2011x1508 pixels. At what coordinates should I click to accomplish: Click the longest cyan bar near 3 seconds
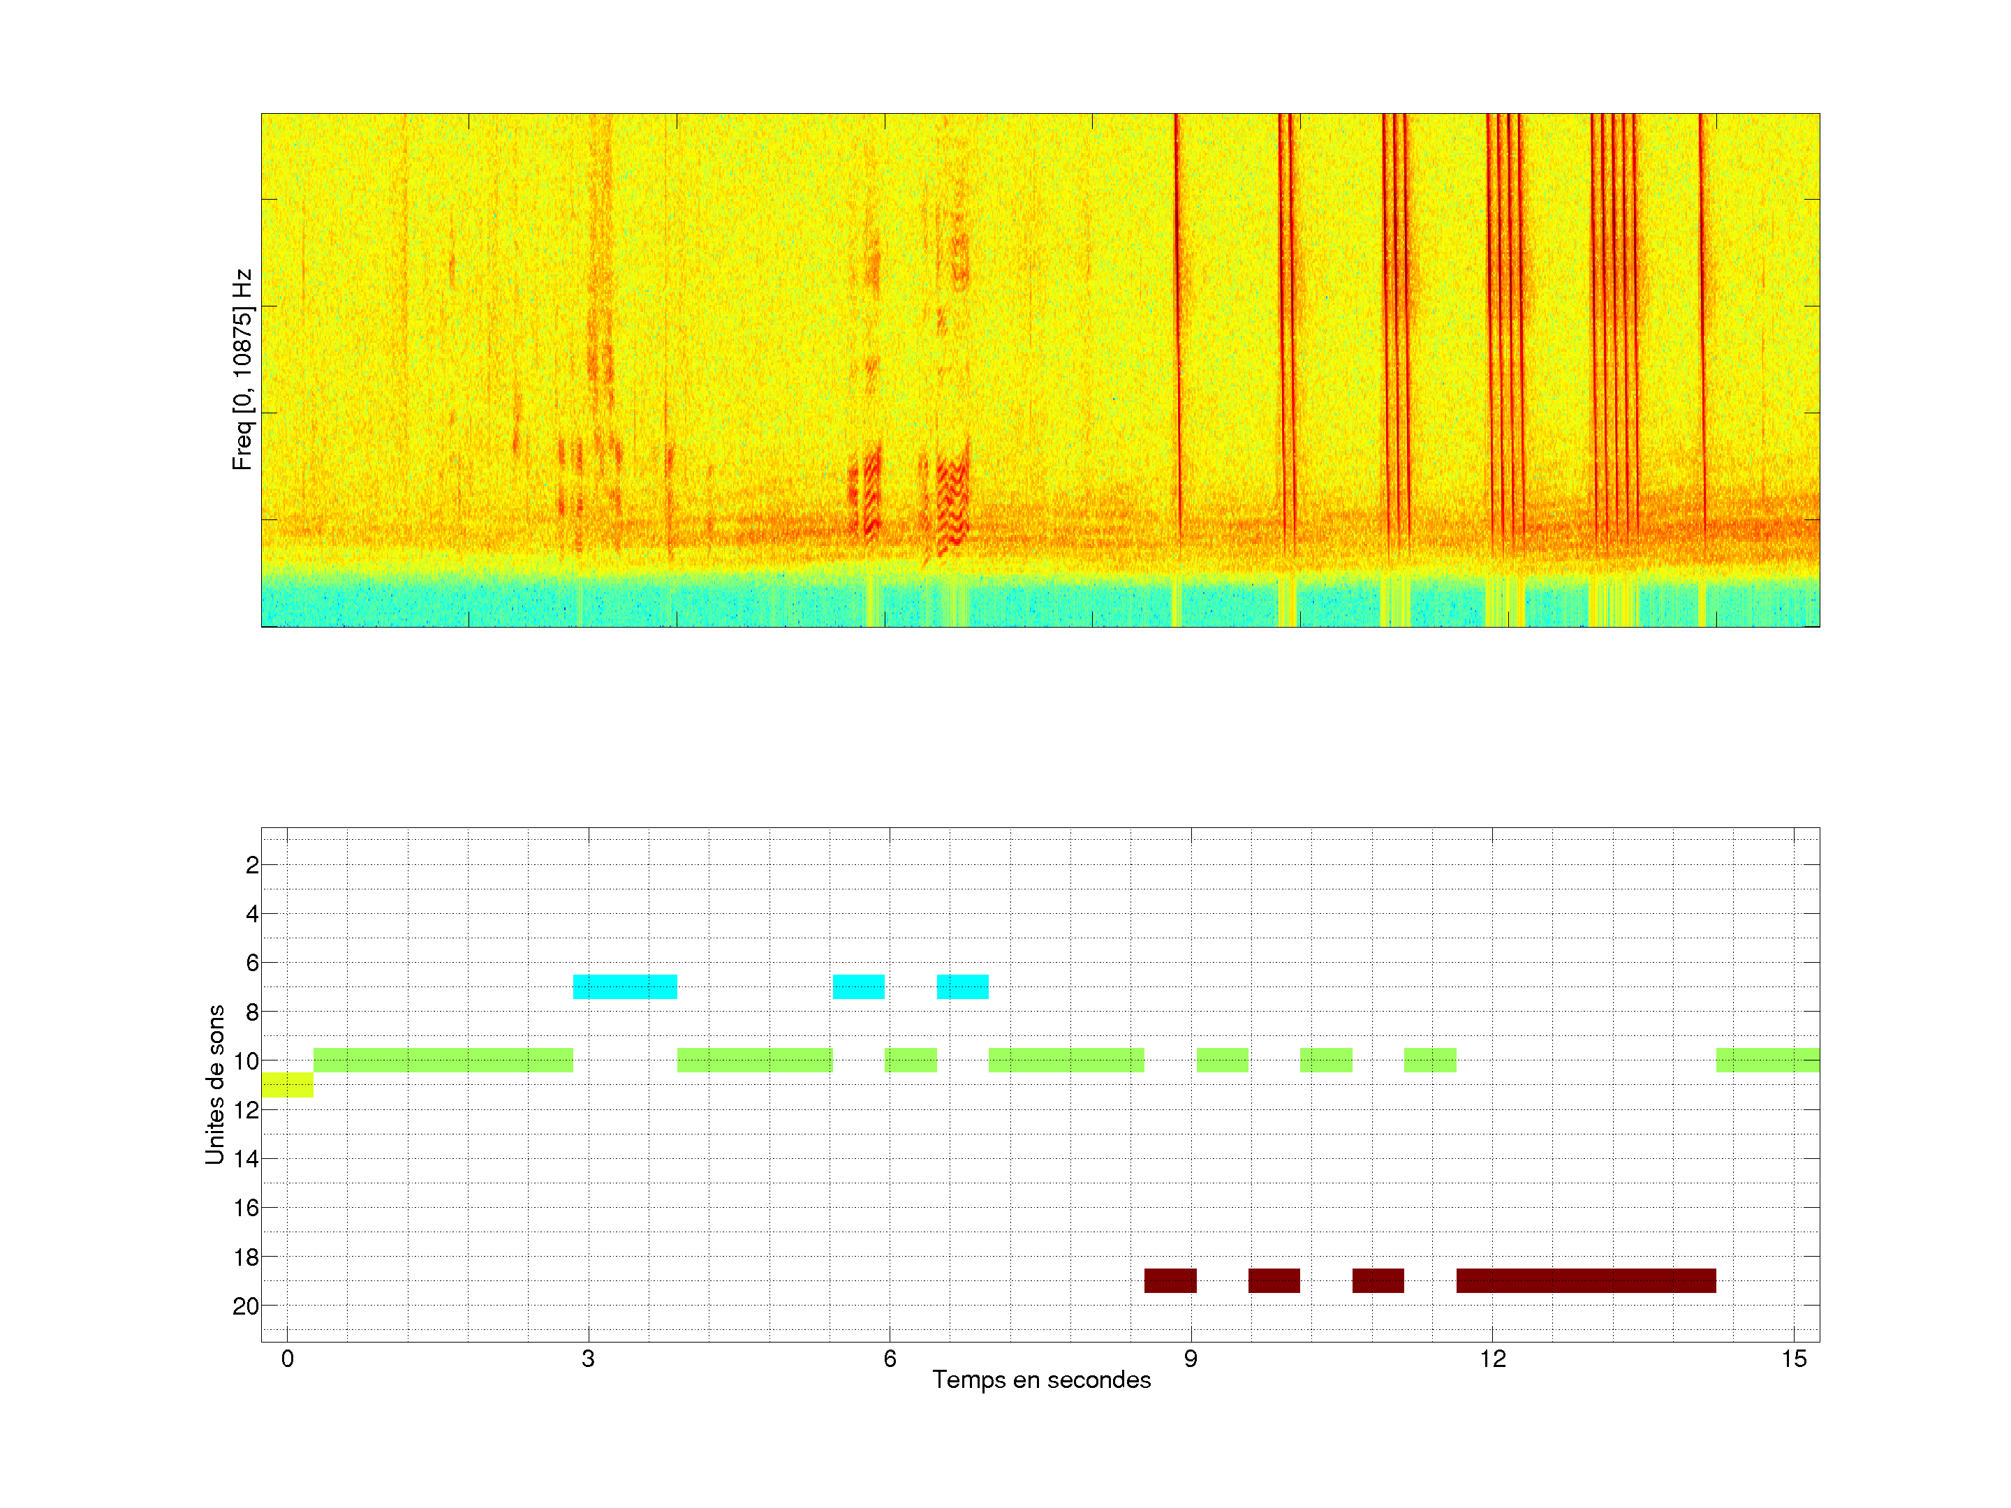tap(624, 986)
